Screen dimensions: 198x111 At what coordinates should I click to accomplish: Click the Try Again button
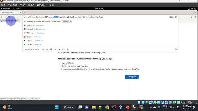132,77
